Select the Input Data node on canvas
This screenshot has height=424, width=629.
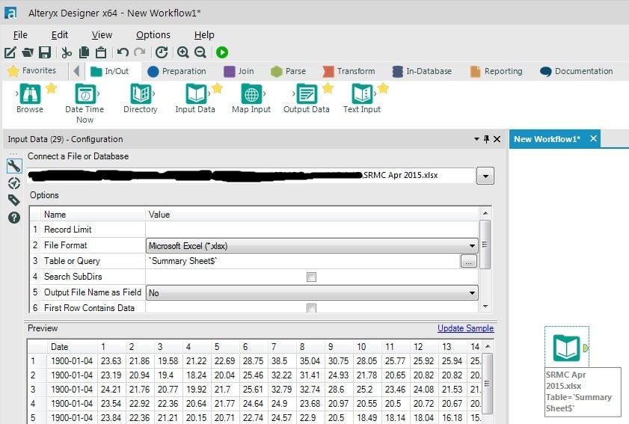click(x=566, y=348)
